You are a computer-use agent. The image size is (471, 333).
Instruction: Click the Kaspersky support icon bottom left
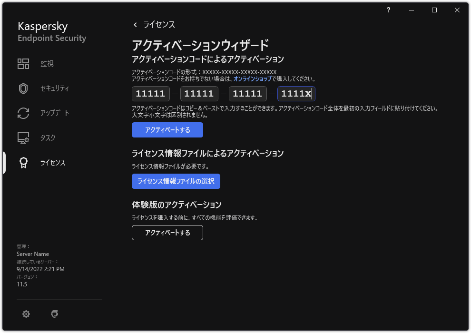coord(55,314)
